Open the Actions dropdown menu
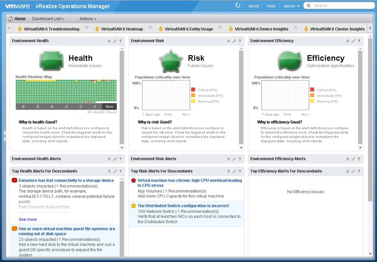377x262 pixels. tap(88, 18)
